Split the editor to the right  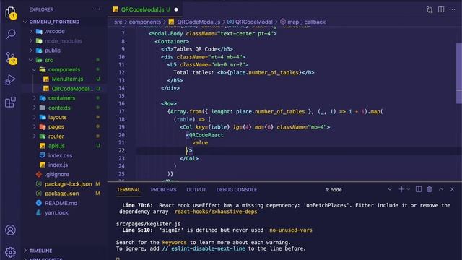(441, 9)
